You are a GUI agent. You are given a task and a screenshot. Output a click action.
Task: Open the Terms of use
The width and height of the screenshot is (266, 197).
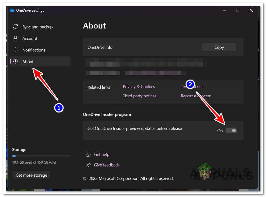[x=192, y=87]
